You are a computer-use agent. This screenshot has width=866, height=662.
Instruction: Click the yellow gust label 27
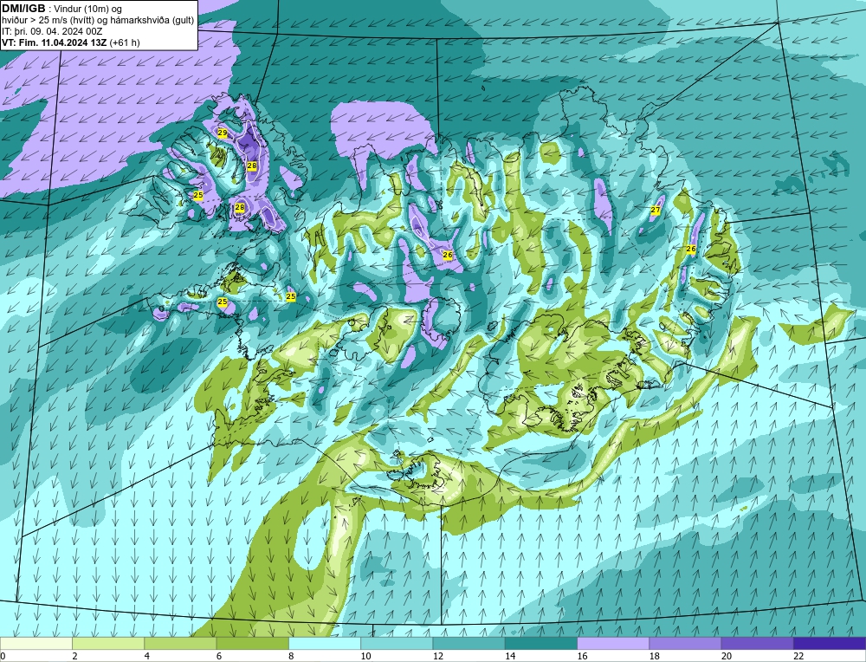(656, 210)
